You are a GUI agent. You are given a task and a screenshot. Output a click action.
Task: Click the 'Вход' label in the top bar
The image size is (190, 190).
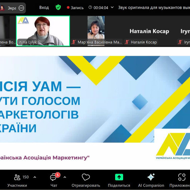click(44, 8)
